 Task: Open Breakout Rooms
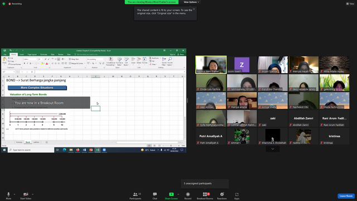tap(205, 195)
